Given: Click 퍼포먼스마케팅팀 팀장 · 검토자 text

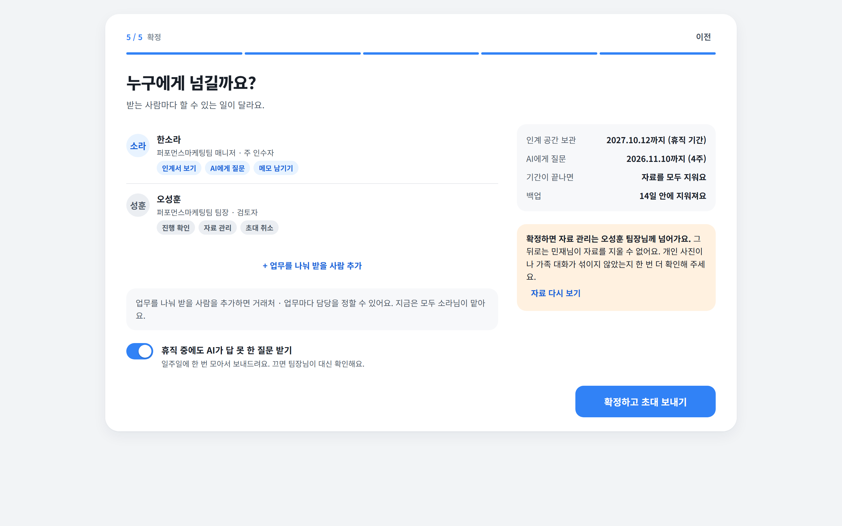Looking at the screenshot, I should tap(207, 212).
